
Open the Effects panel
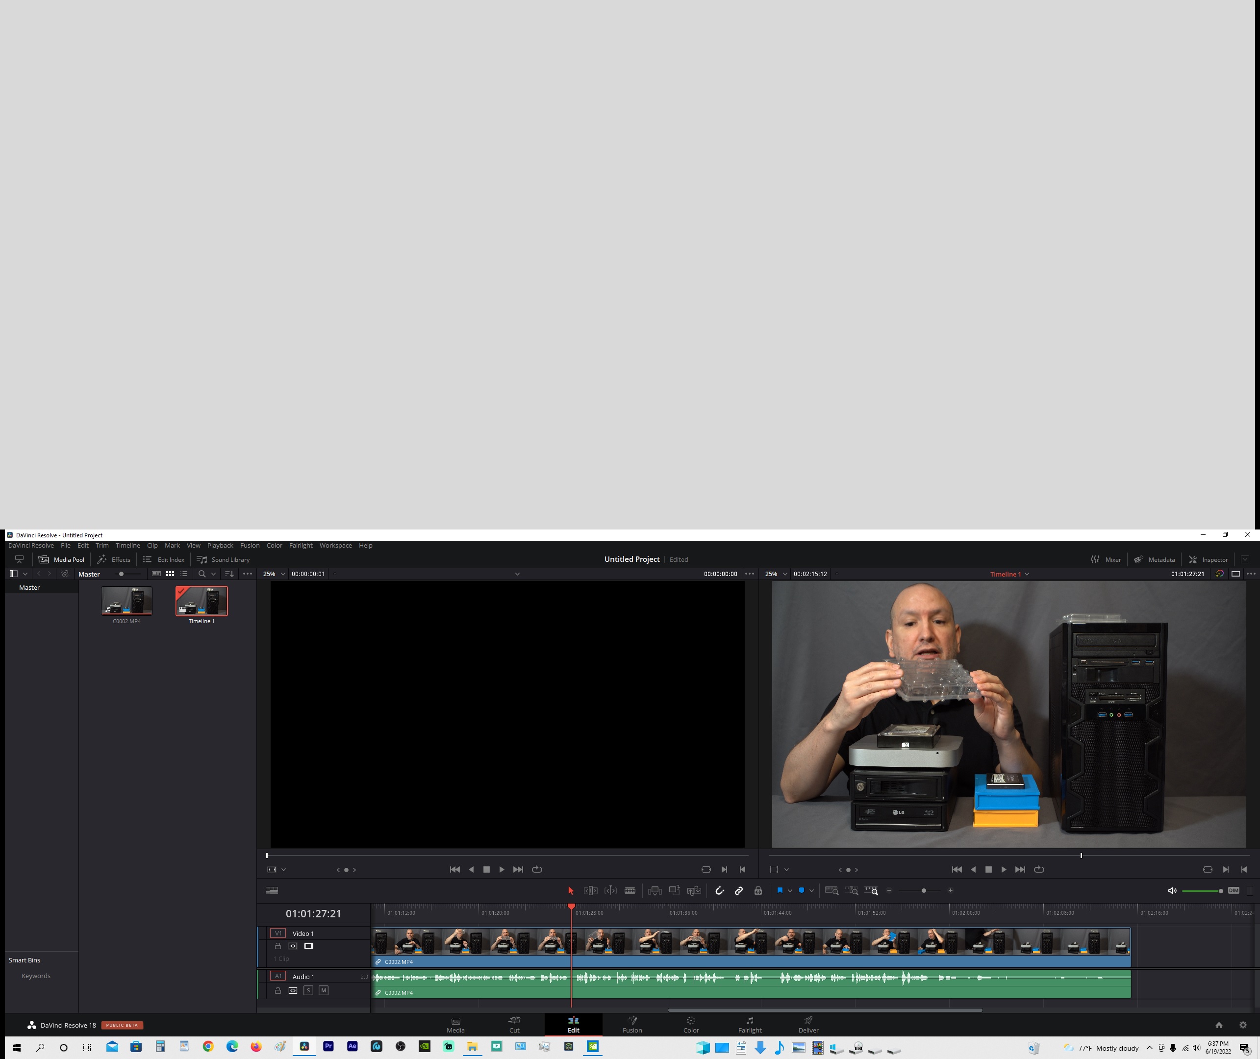point(114,559)
